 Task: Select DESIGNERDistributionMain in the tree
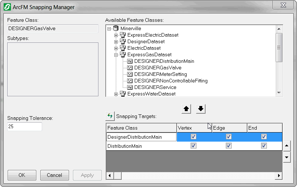tap(164, 61)
